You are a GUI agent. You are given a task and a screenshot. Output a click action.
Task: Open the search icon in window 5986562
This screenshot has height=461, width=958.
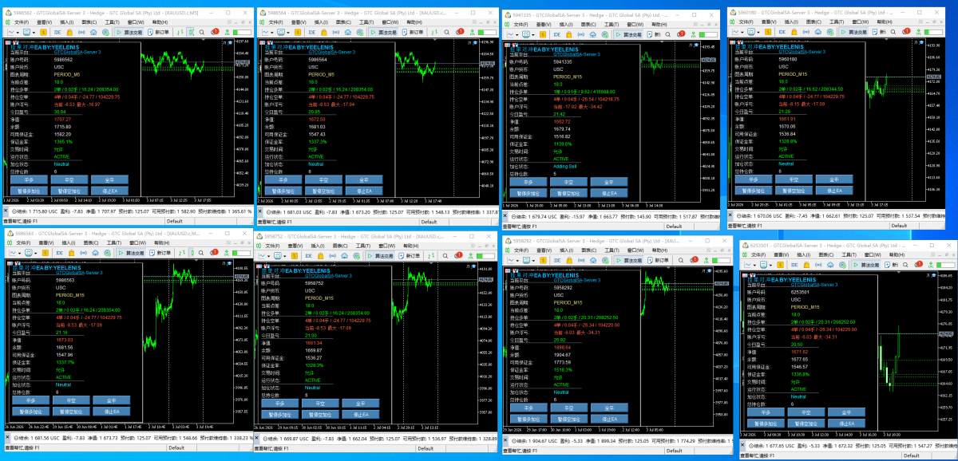point(201,32)
